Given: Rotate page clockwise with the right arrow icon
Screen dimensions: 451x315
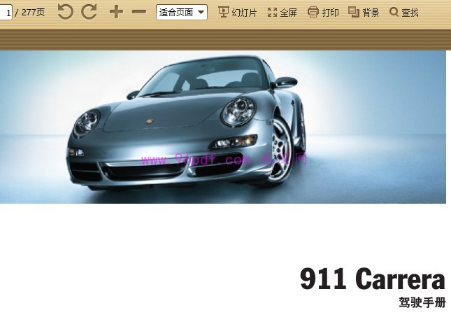Looking at the screenshot, I should tap(89, 12).
